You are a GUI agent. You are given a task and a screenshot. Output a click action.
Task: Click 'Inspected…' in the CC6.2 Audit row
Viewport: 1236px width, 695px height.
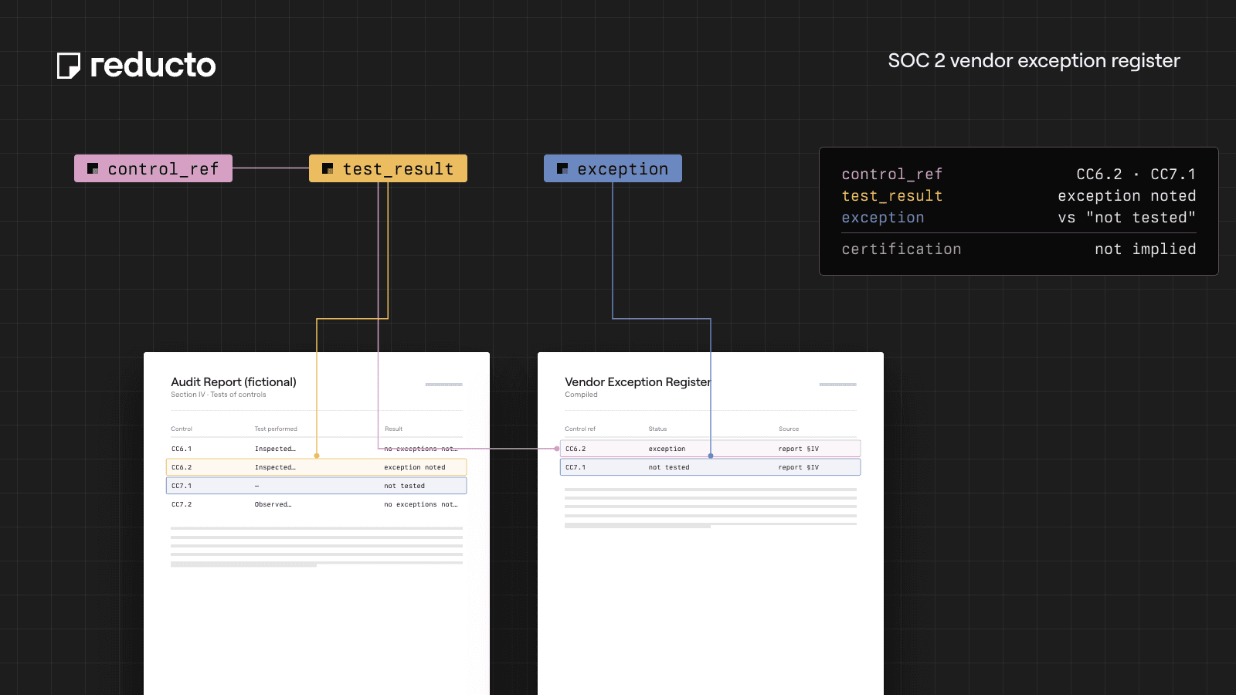[275, 467]
